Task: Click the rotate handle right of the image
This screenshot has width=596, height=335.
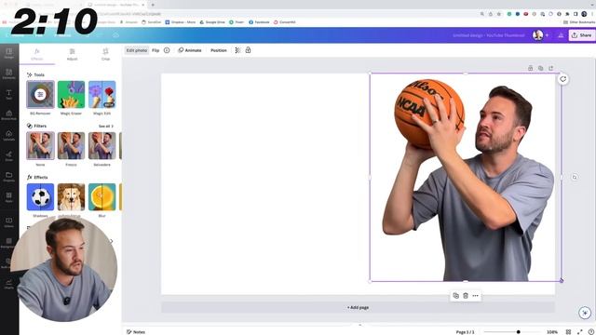Action: click(575, 177)
